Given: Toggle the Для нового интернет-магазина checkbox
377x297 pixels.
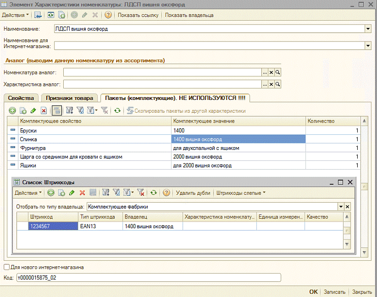Looking at the screenshot, I should click(x=7, y=267).
